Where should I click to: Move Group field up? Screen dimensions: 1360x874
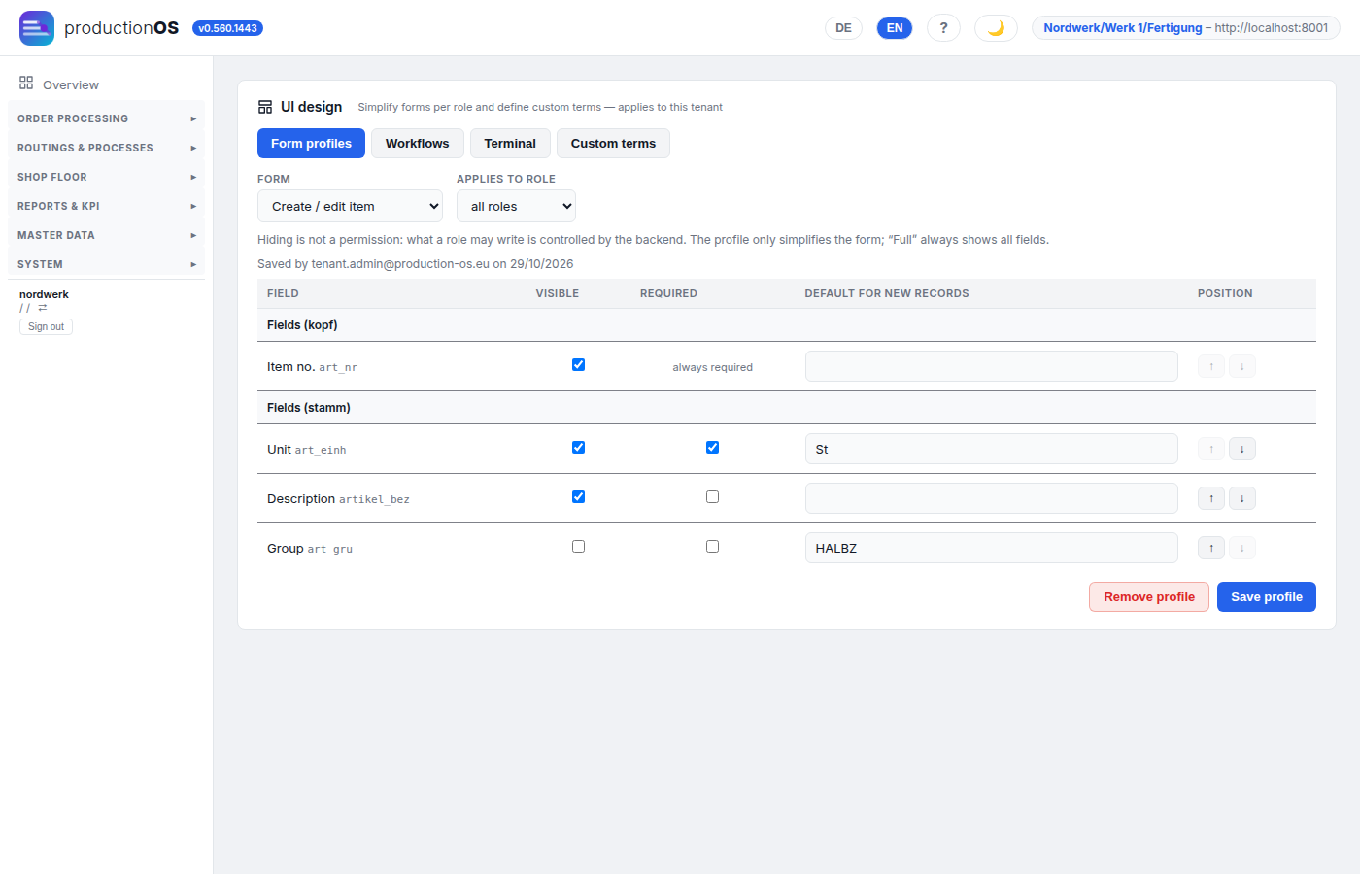pyautogui.click(x=1211, y=548)
